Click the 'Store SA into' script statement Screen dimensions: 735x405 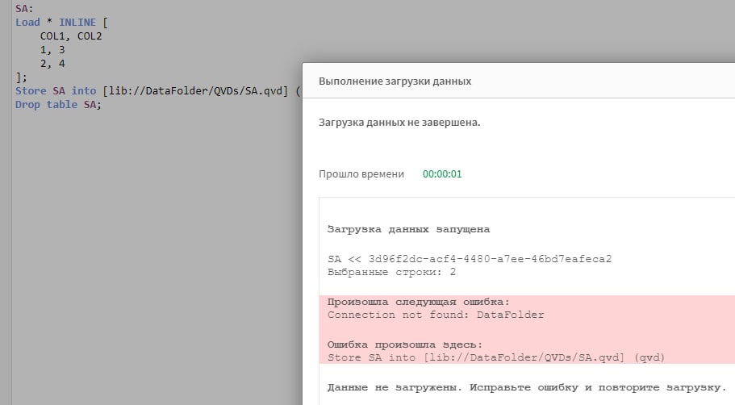157,91
